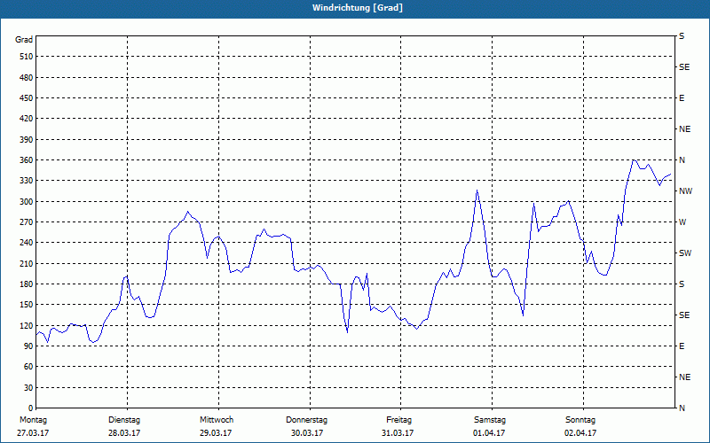
Task: Click the 150 degree axis label
Action: pyautogui.click(x=27, y=305)
